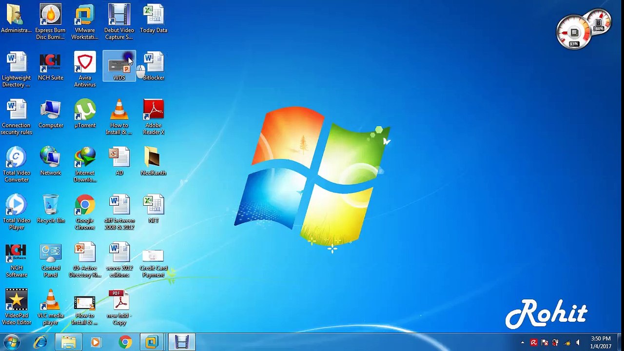This screenshot has height=351, width=624.
Task: Click the Chrome icon in the taskbar
Action: click(x=125, y=342)
